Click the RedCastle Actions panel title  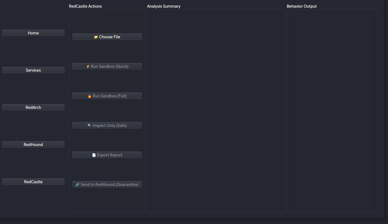pyautogui.click(x=85, y=6)
